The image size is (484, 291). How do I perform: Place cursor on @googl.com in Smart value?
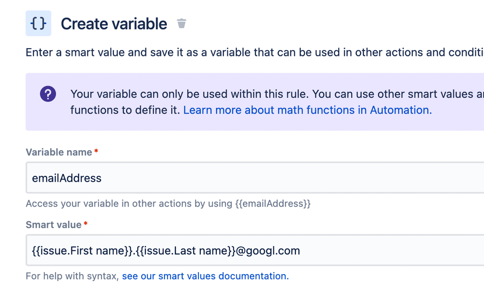(268, 251)
